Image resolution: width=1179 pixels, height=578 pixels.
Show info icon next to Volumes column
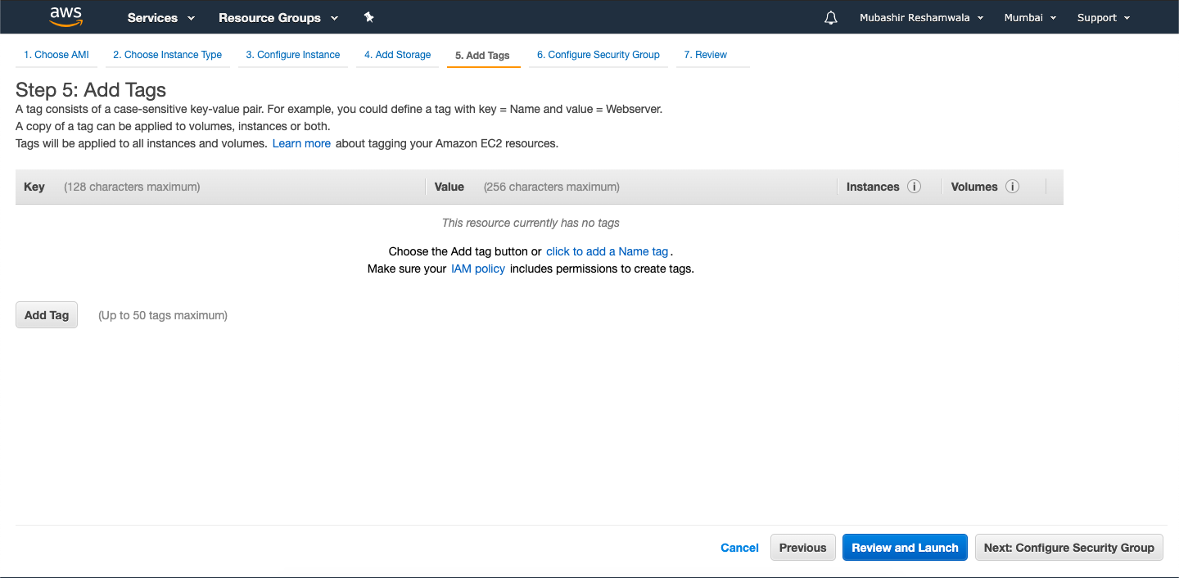(1012, 187)
